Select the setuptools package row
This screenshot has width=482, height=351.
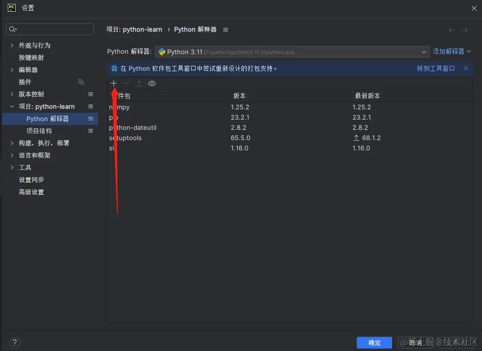pos(290,138)
